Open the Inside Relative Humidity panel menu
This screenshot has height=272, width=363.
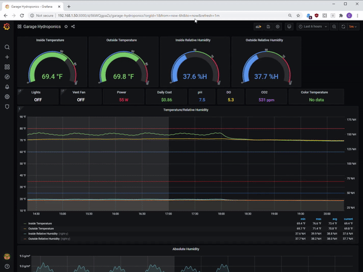coord(193,40)
